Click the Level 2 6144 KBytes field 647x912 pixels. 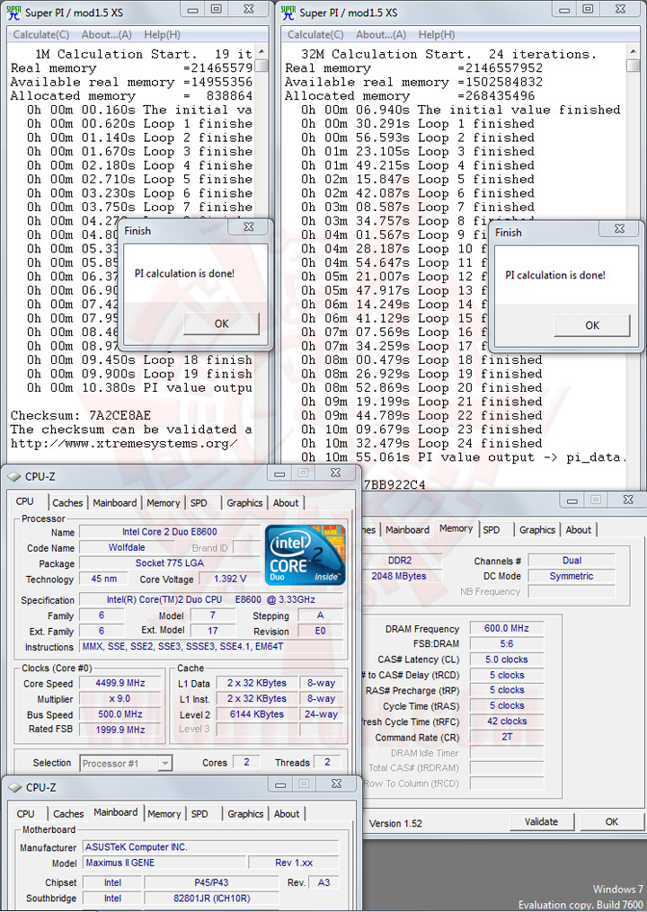point(257,714)
